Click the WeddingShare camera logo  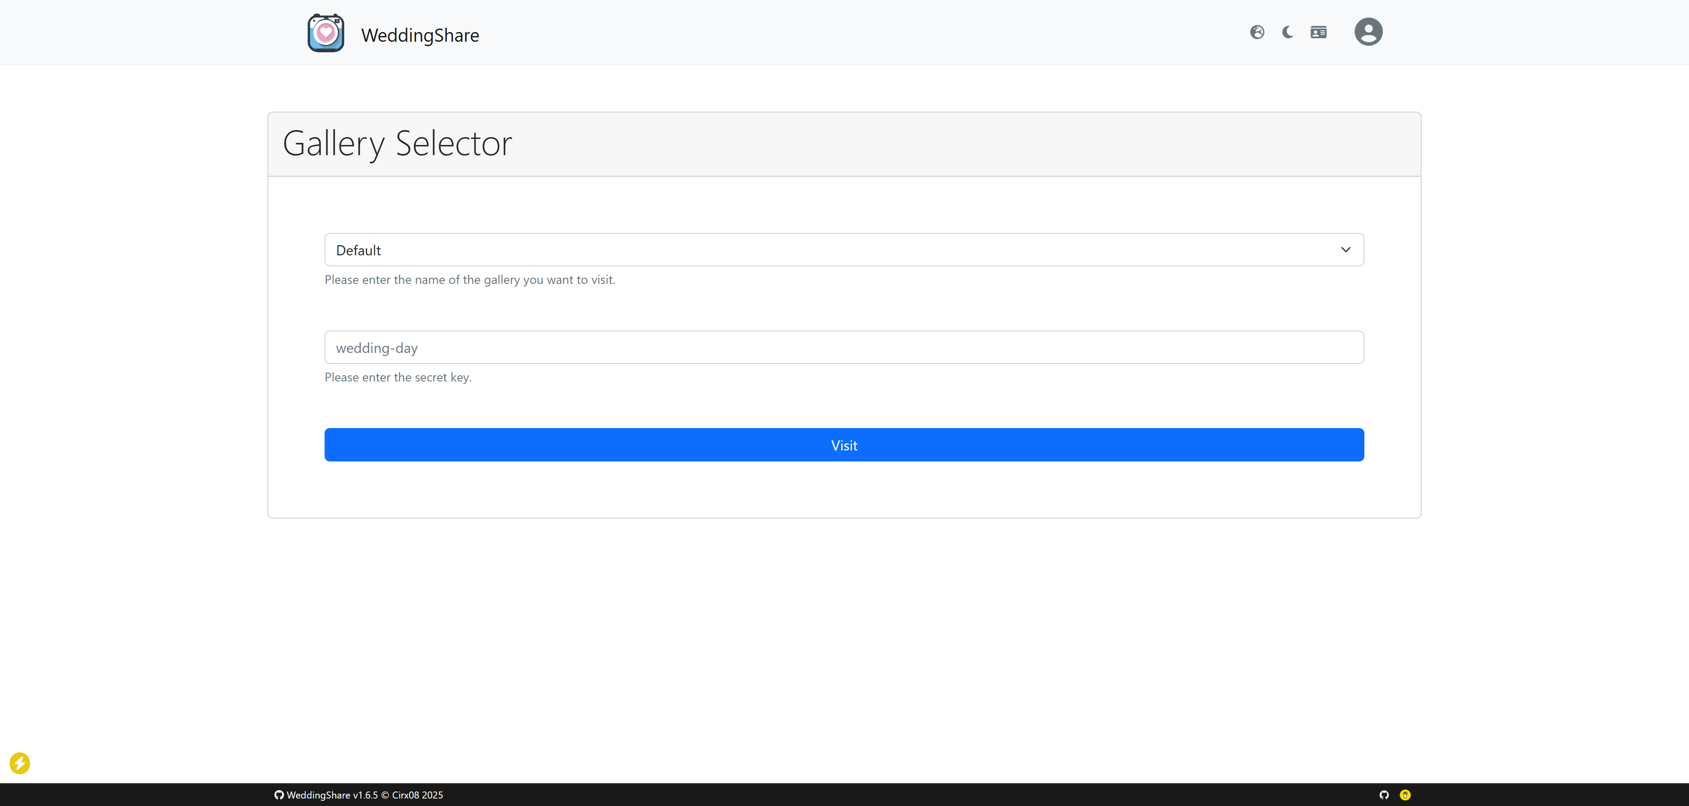pyautogui.click(x=326, y=32)
